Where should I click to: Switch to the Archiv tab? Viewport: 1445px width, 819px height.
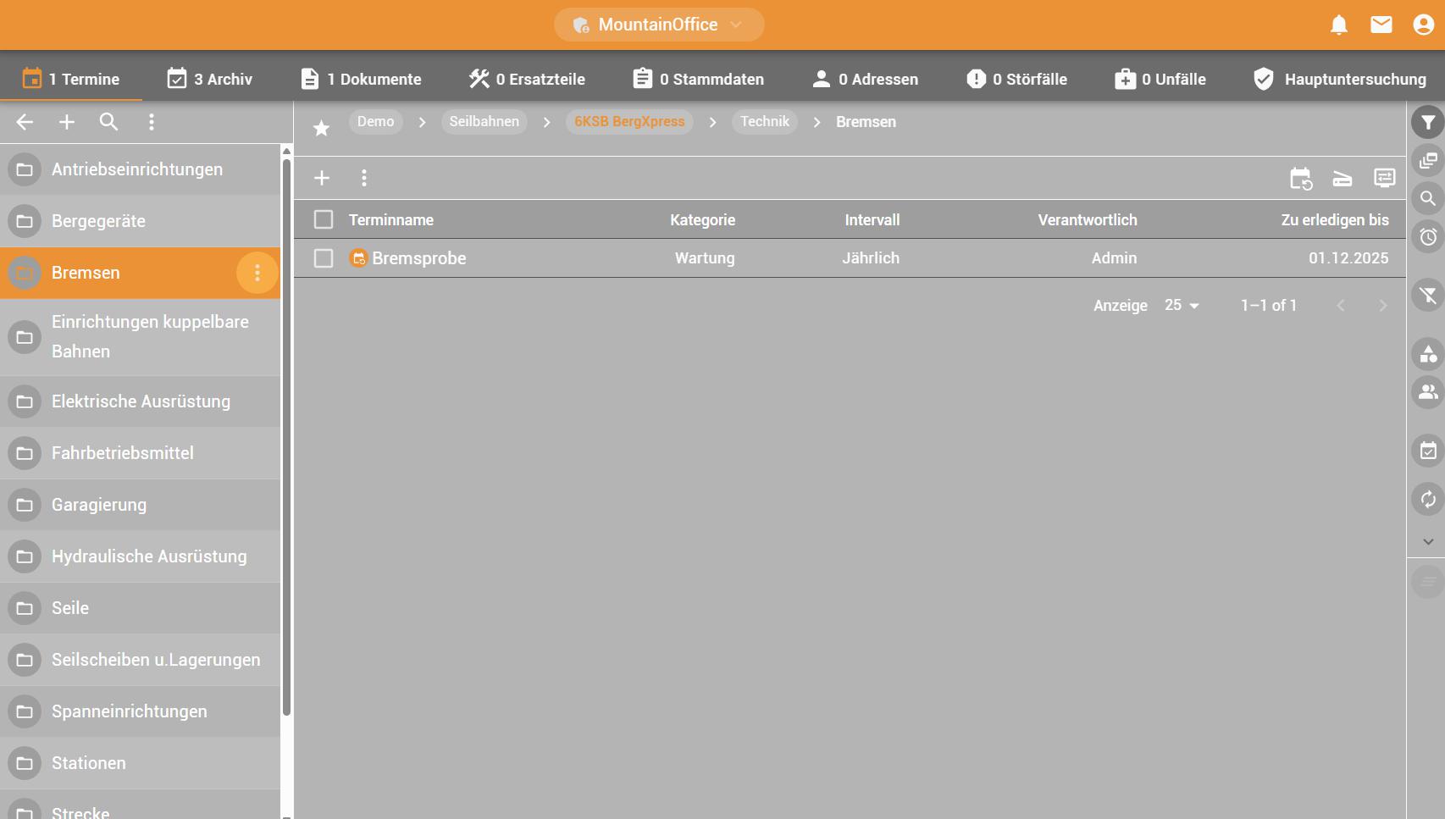coord(209,79)
